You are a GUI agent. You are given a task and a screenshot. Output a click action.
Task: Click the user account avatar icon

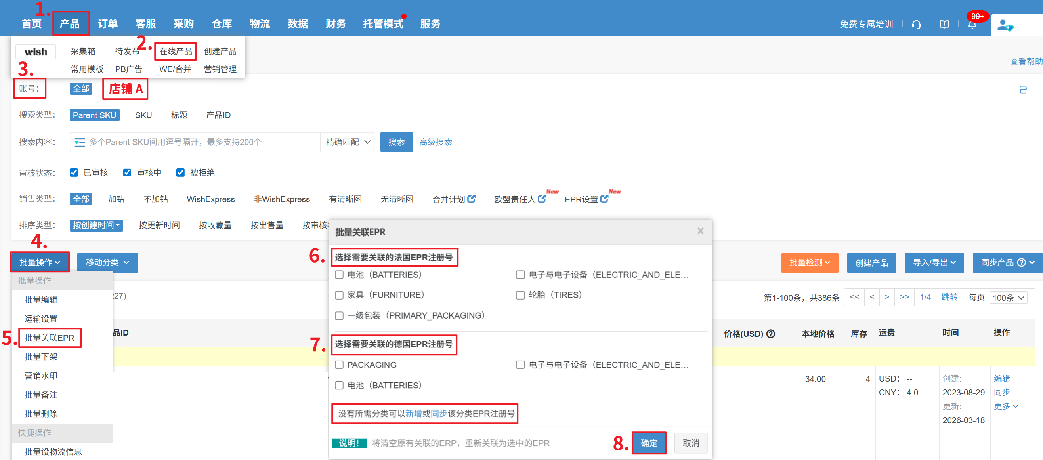pos(1005,25)
